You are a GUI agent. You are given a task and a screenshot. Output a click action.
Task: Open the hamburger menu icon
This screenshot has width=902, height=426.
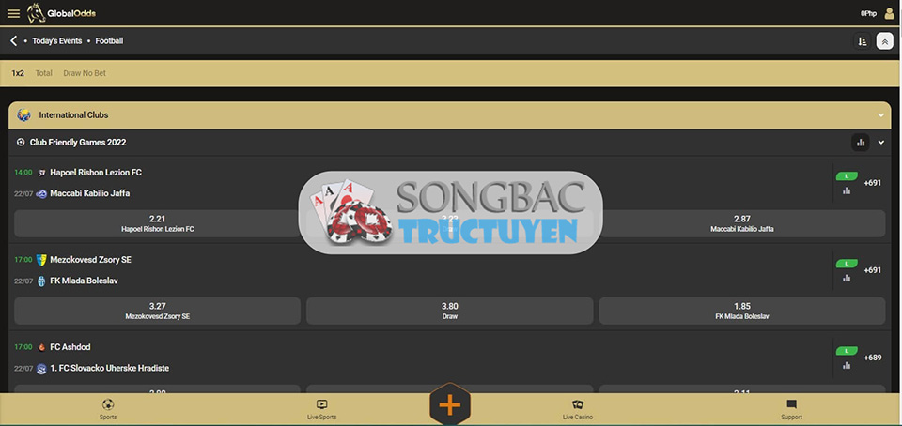(13, 13)
